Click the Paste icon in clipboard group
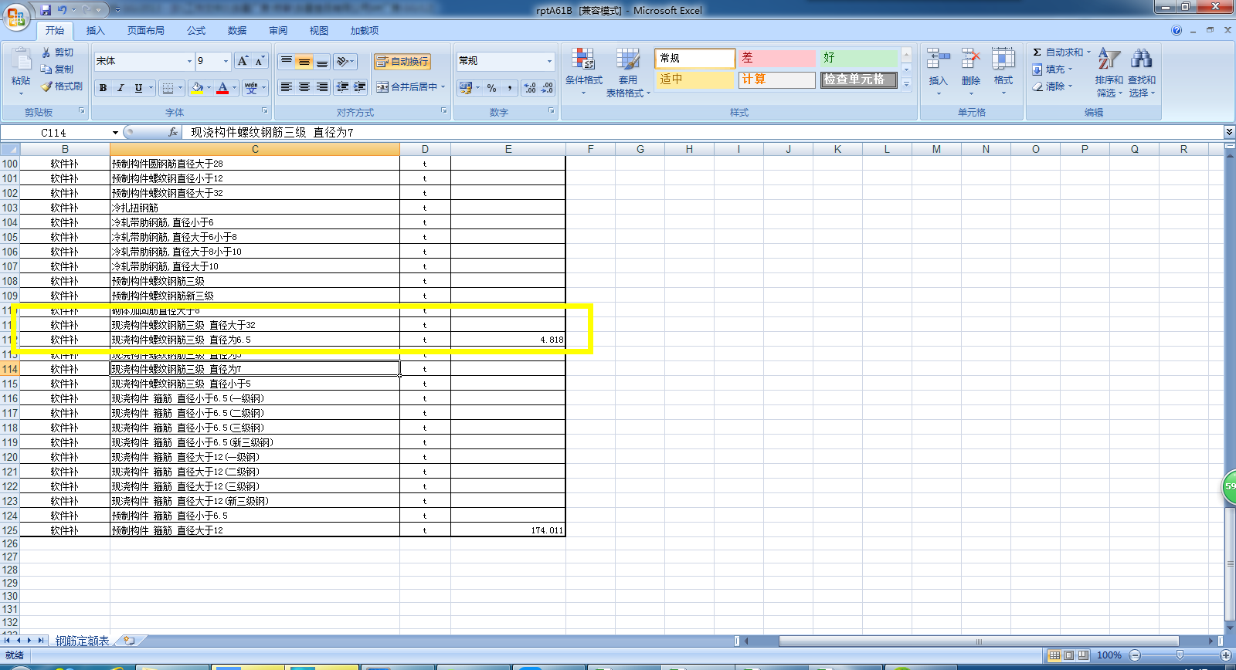The image size is (1236, 670). (x=21, y=60)
